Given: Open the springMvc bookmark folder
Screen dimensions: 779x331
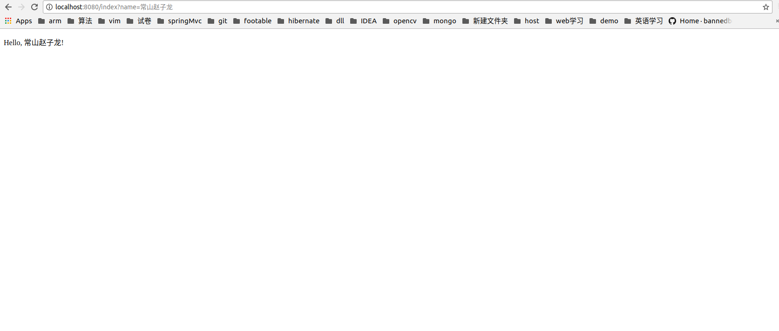Looking at the screenshot, I should click(180, 21).
